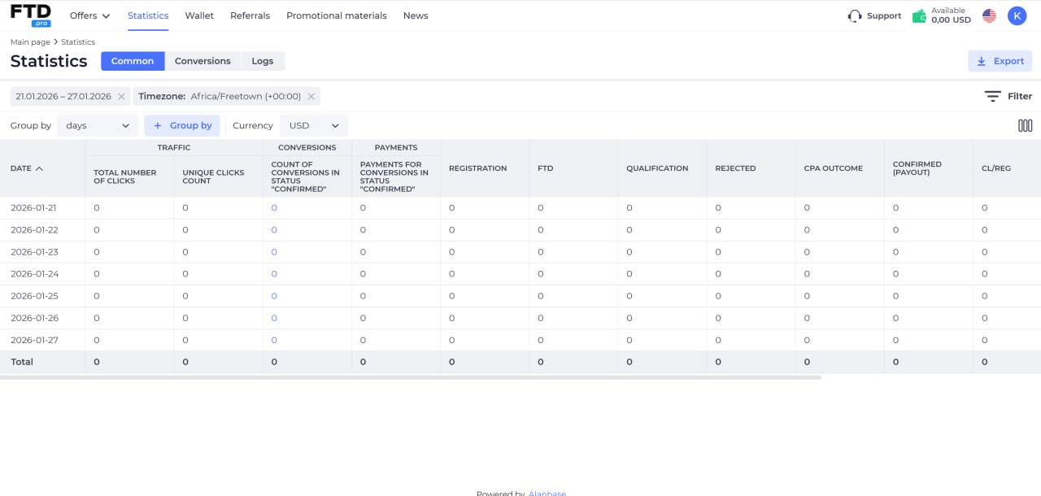The width and height of the screenshot is (1041, 496).
Task: Open Promotional materials page
Action: [336, 15]
